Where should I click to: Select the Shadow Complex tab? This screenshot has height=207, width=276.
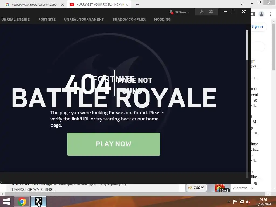[129, 19]
